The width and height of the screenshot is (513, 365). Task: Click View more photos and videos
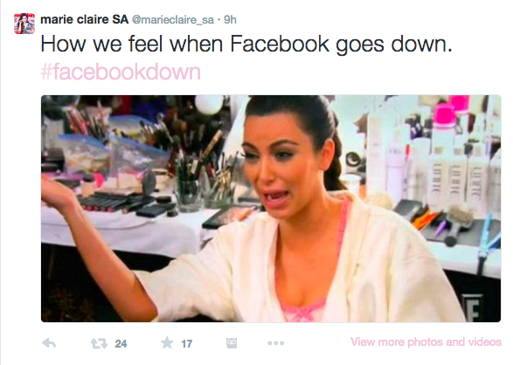[426, 341]
